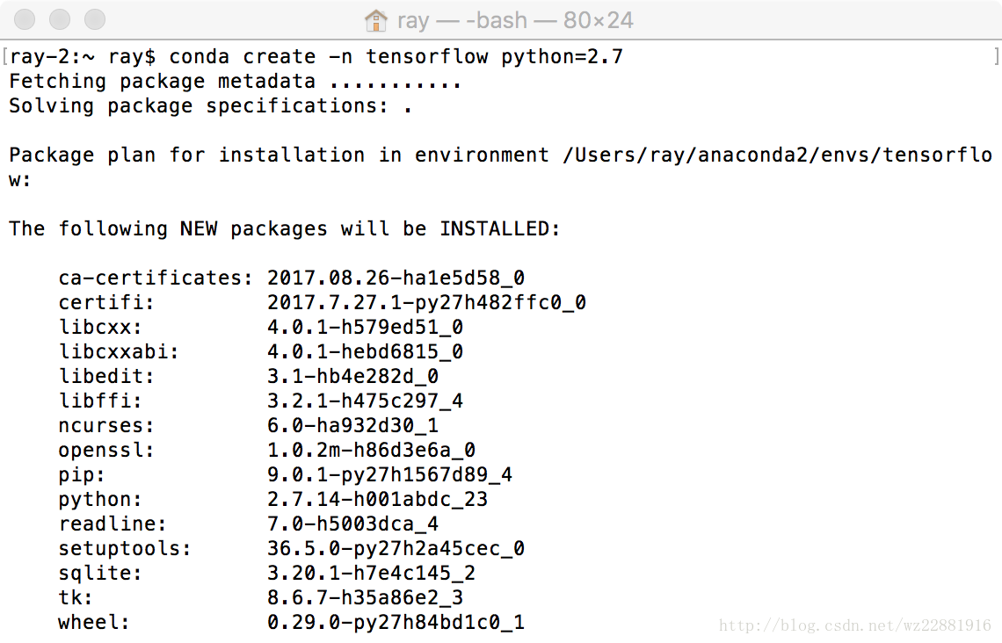Click 'The following NEW packages' line

point(284,229)
